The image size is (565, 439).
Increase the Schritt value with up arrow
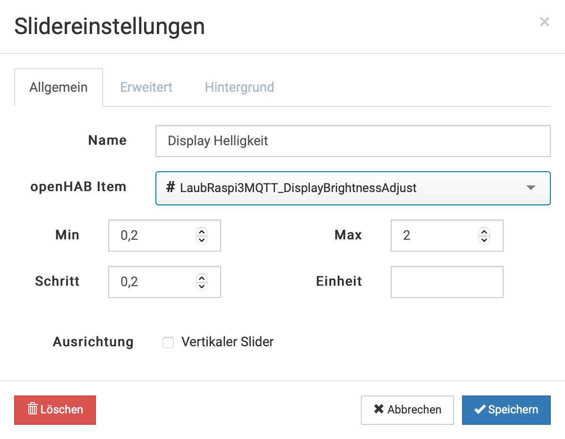point(202,278)
